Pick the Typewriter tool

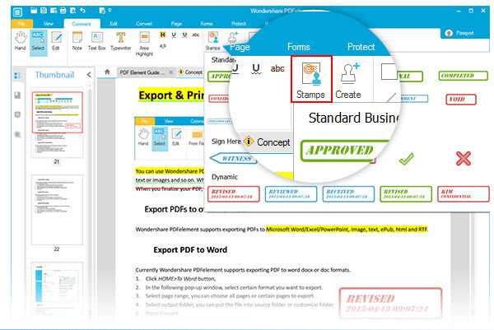coord(121,41)
